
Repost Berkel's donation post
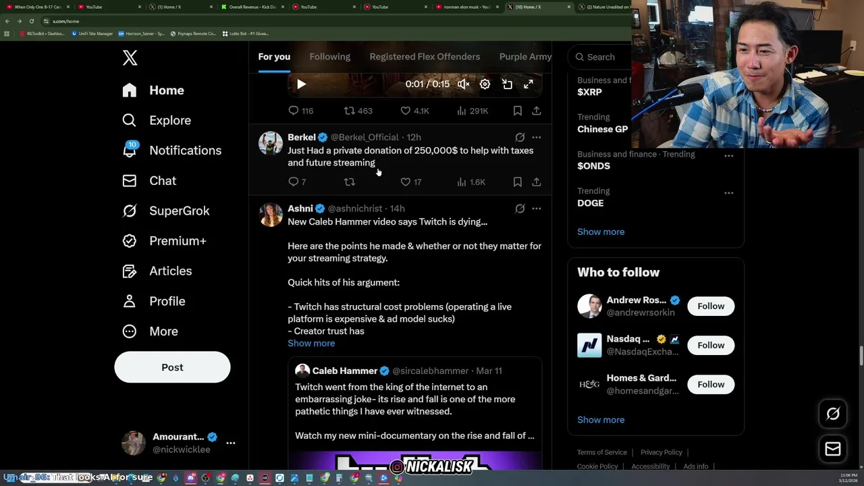pos(349,182)
